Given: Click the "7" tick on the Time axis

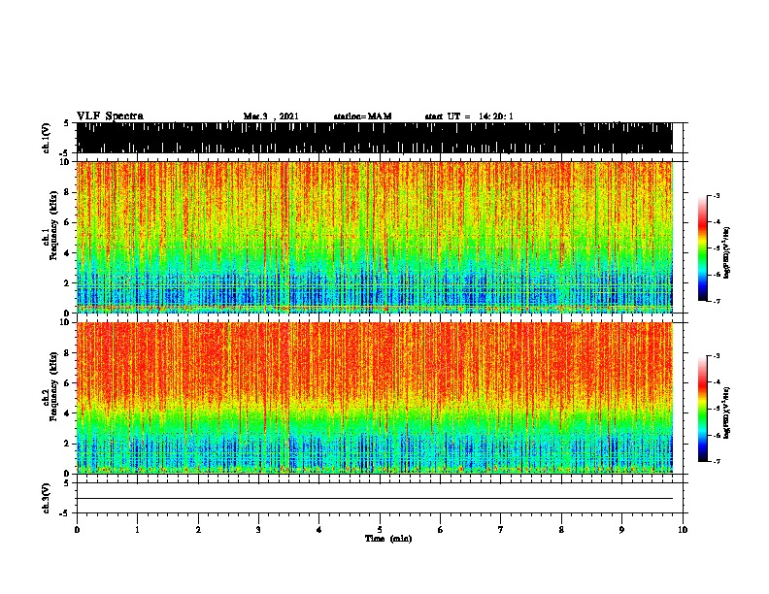Looking at the screenshot, I should click(x=501, y=530).
